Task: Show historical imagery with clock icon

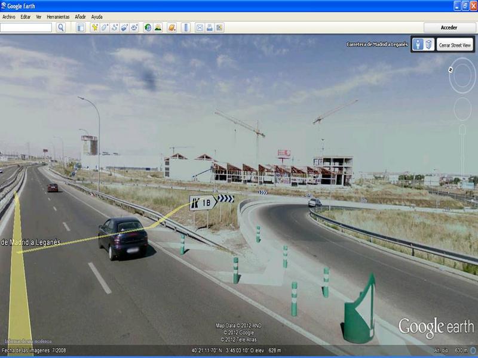Action: pyautogui.click(x=148, y=27)
